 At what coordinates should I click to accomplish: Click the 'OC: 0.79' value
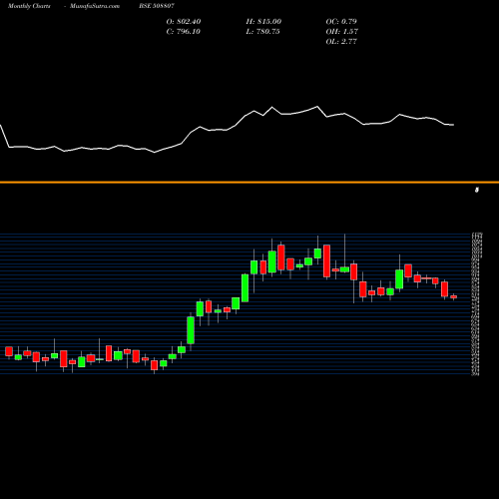pyautogui.click(x=341, y=22)
